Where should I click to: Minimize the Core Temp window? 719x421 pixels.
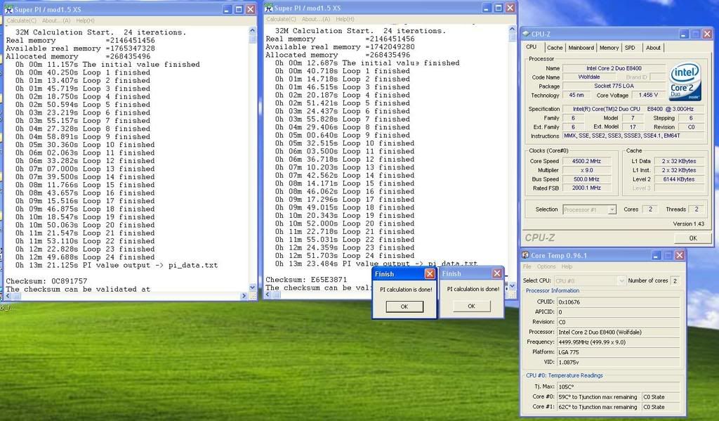657,255
